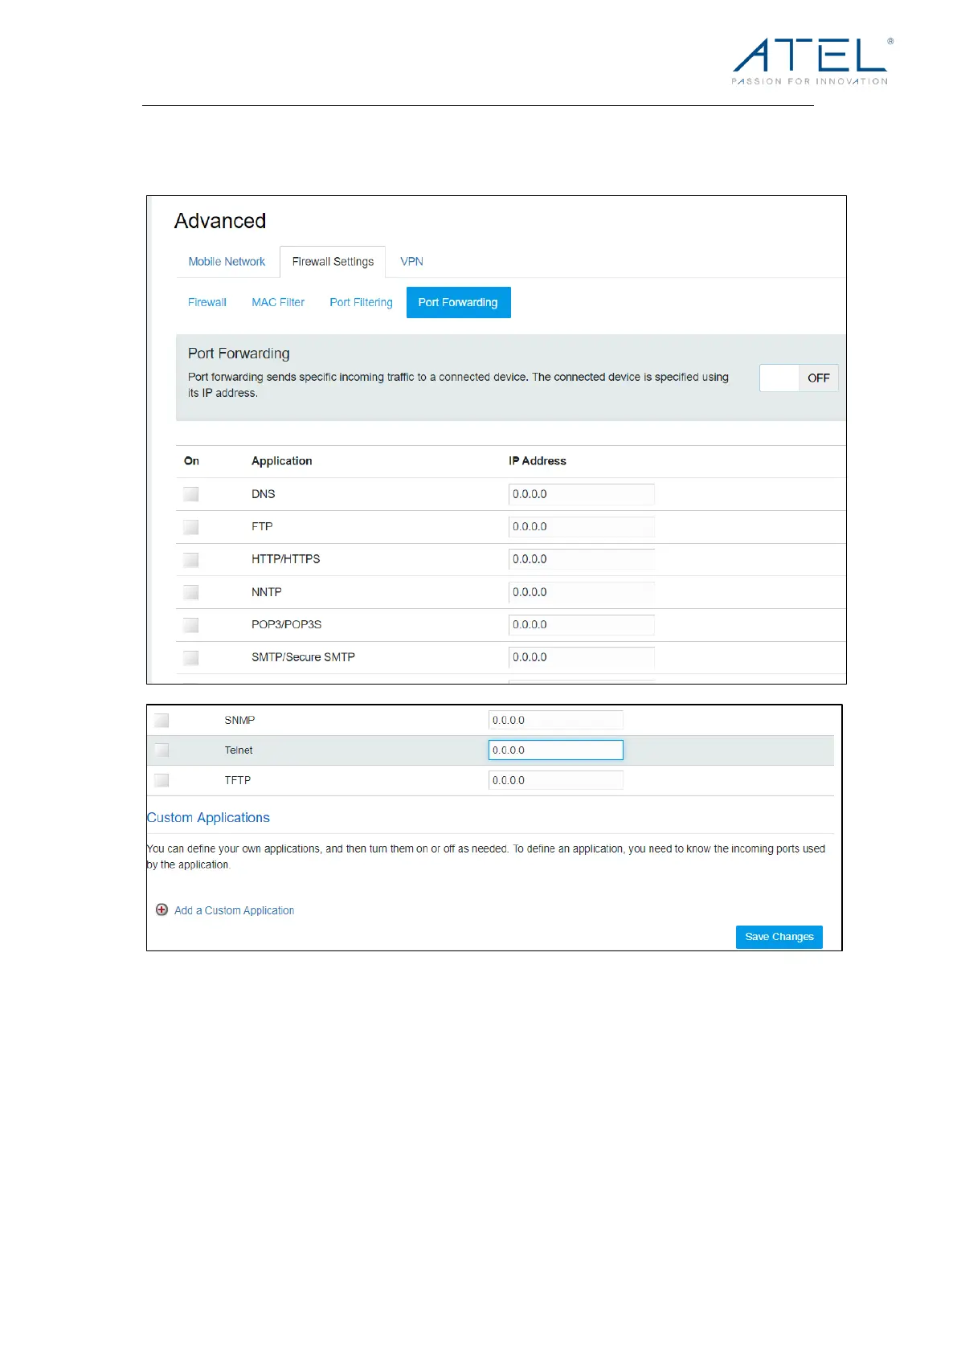Toggle the Port Forwarding OFF switch
The image size is (957, 1353).
[799, 378]
